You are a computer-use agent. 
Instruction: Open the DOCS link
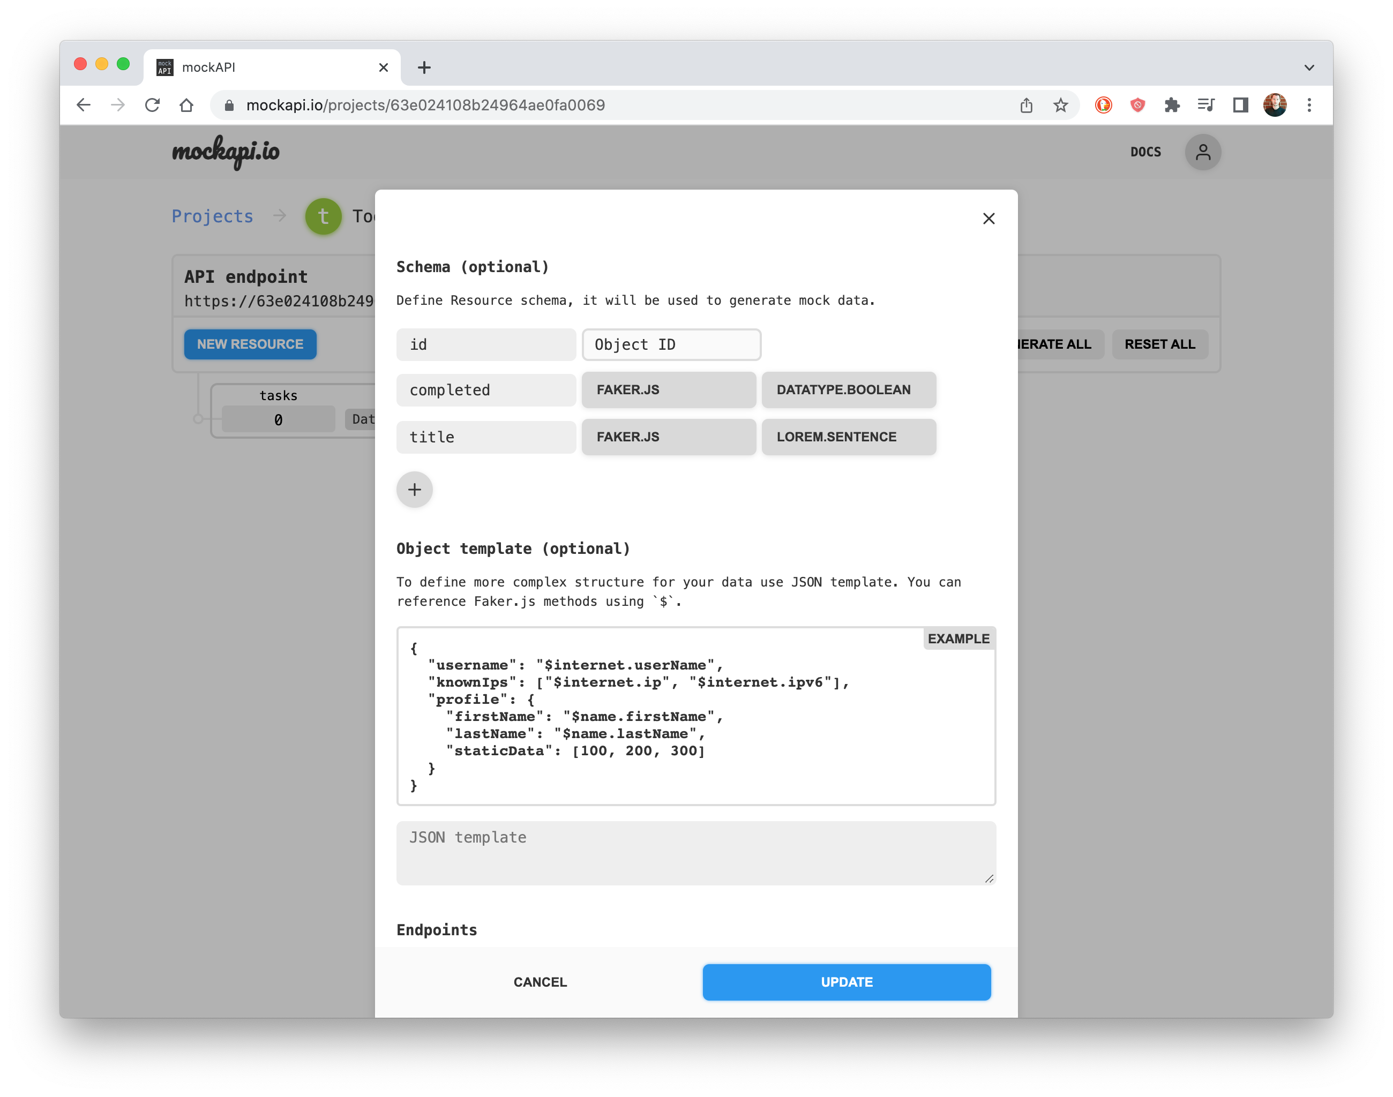pyautogui.click(x=1145, y=152)
